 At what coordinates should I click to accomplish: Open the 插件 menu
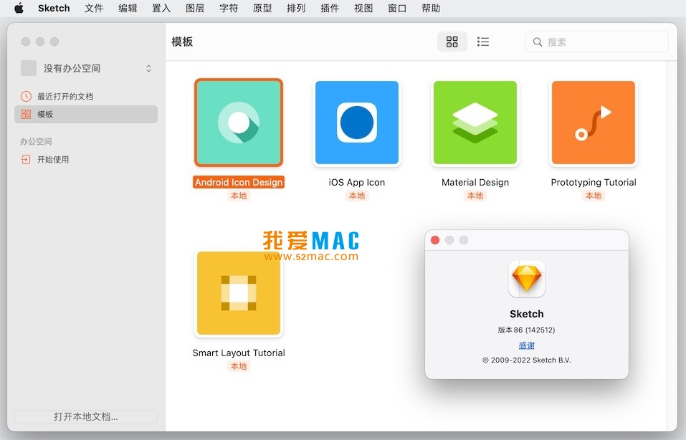(x=330, y=9)
